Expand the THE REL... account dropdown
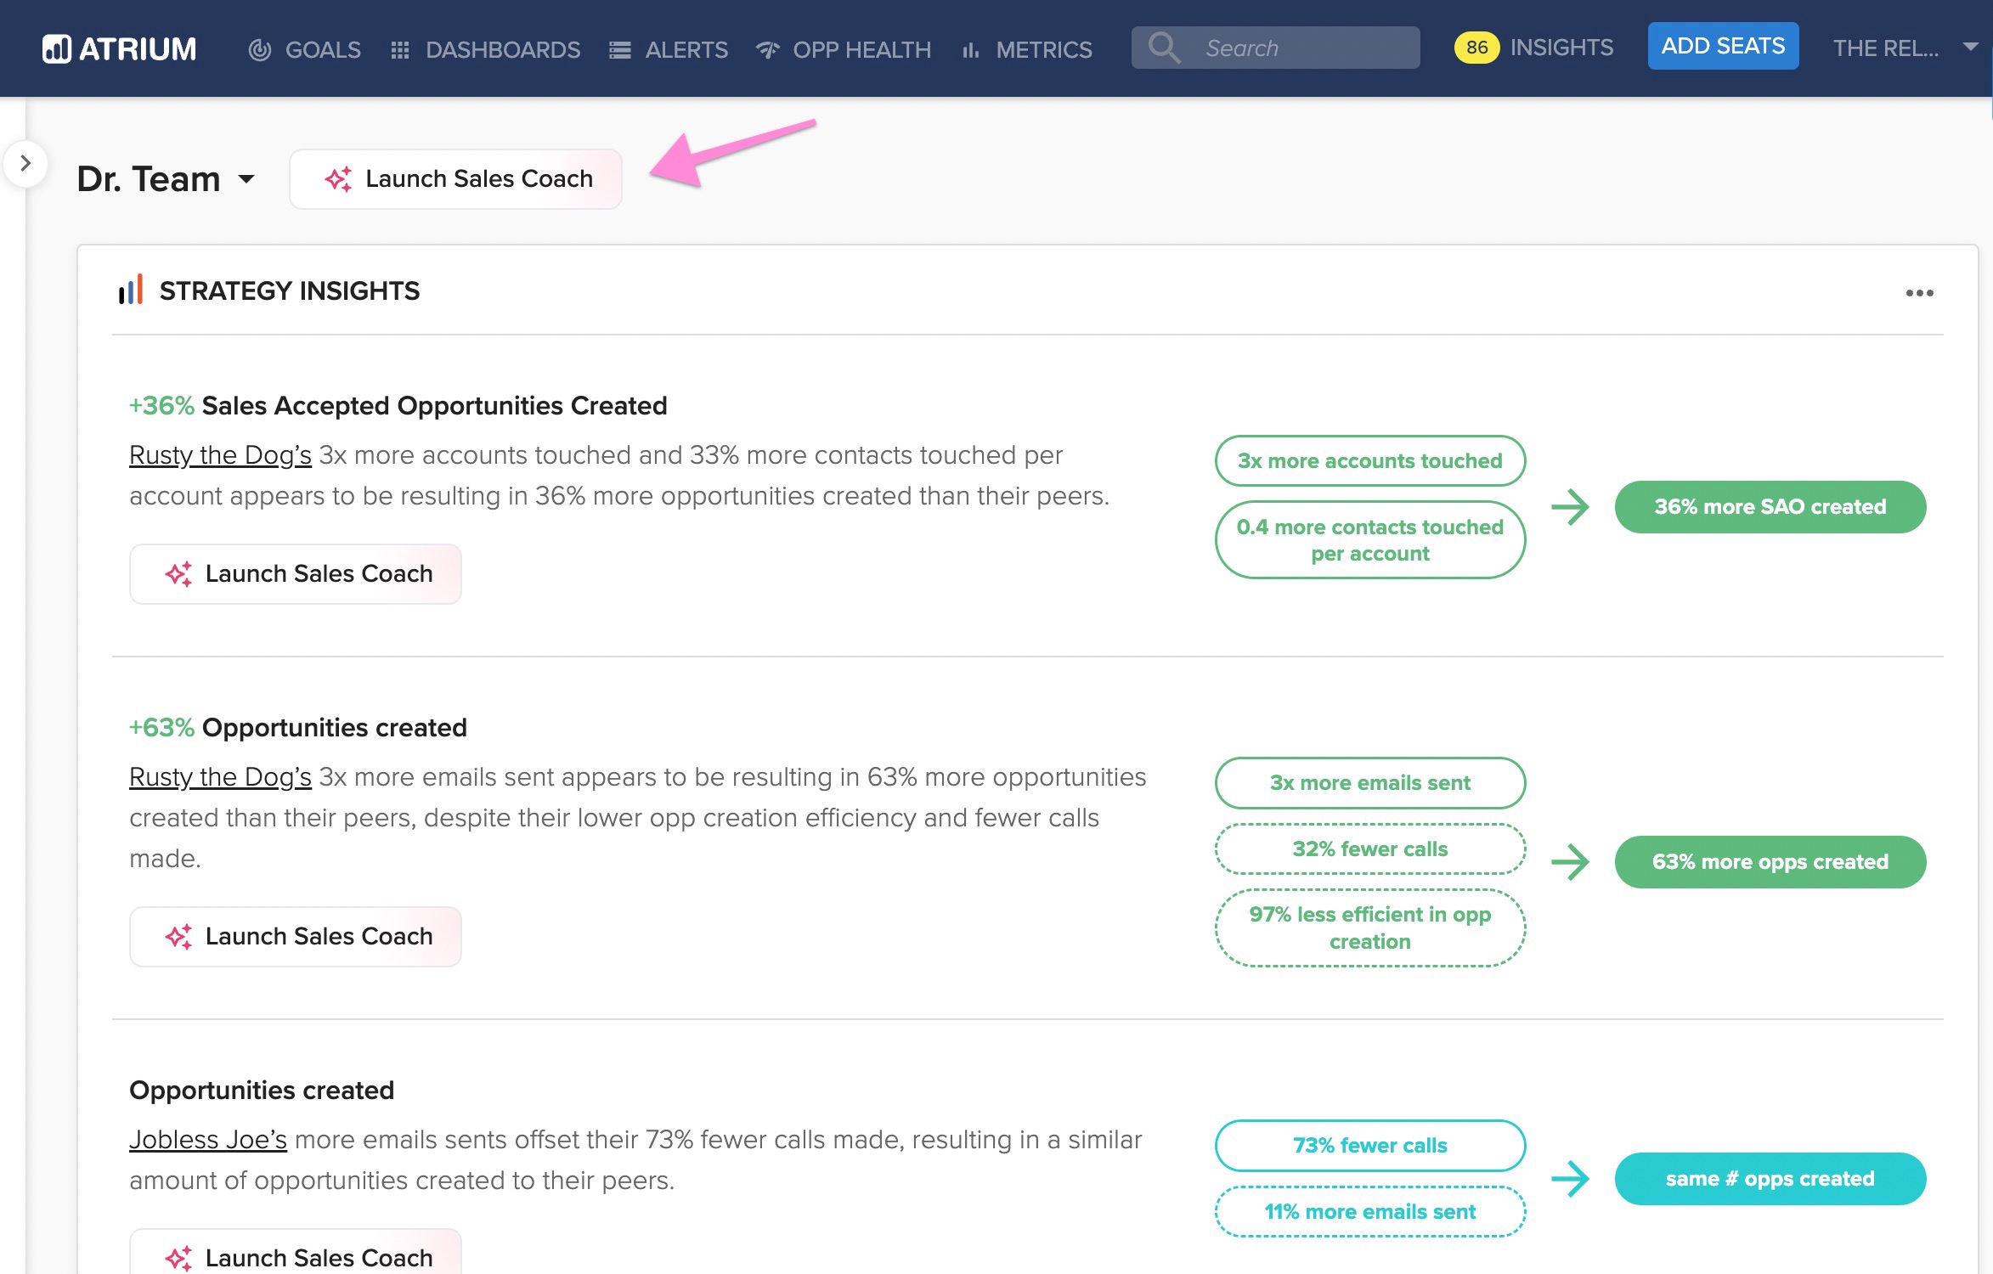This screenshot has width=1993, height=1274. 1905,48
